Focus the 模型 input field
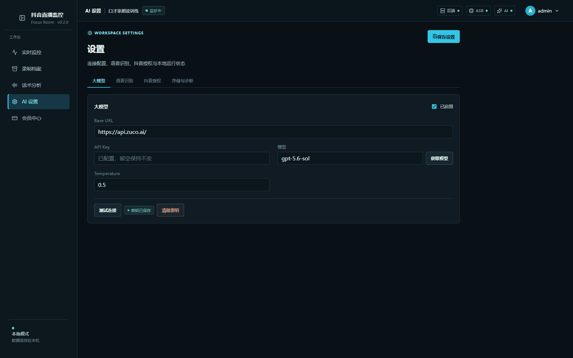 (x=350, y=158)
